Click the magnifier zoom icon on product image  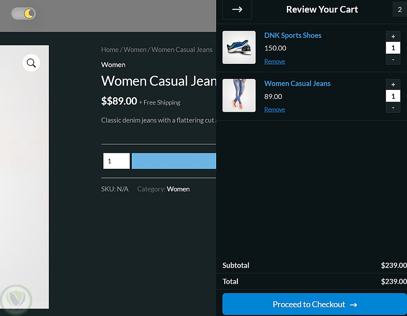(x=31, y=63)
